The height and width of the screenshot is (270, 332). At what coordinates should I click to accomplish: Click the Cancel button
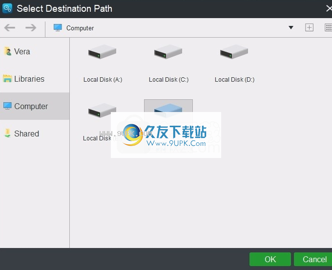pyautogui.click(x=314, y=259)
